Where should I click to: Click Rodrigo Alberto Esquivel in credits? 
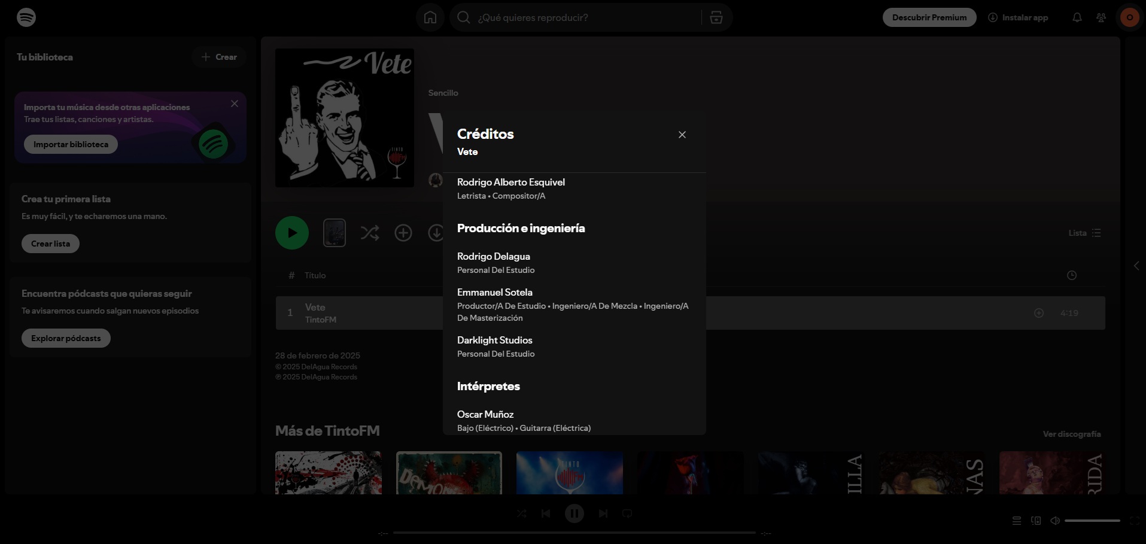pos(511,182)
